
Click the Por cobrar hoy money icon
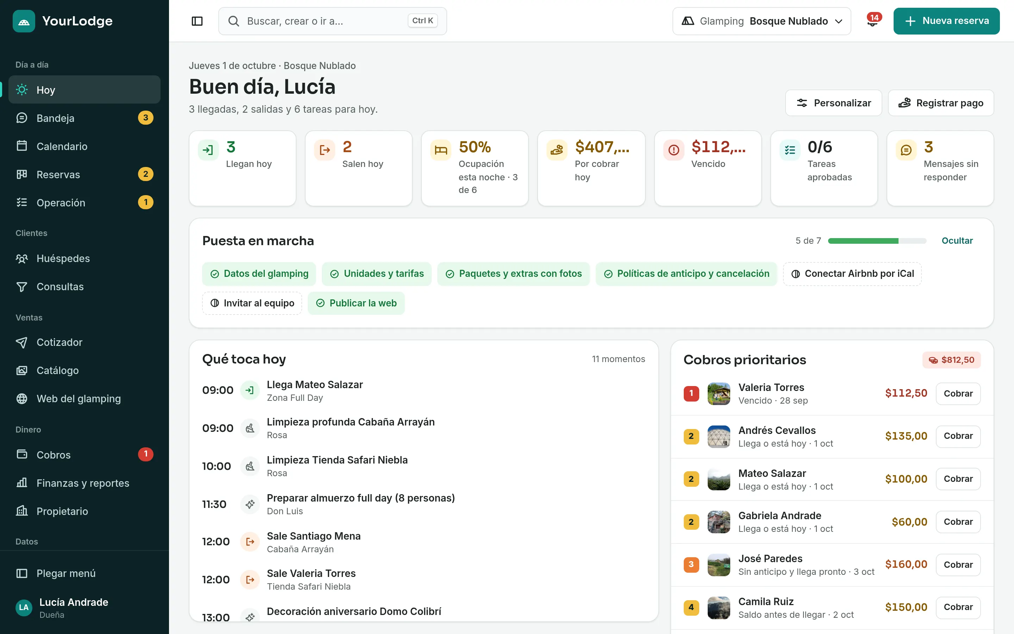coord(557,150)
